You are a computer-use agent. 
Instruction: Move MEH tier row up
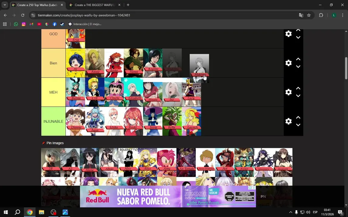(298, 88)
